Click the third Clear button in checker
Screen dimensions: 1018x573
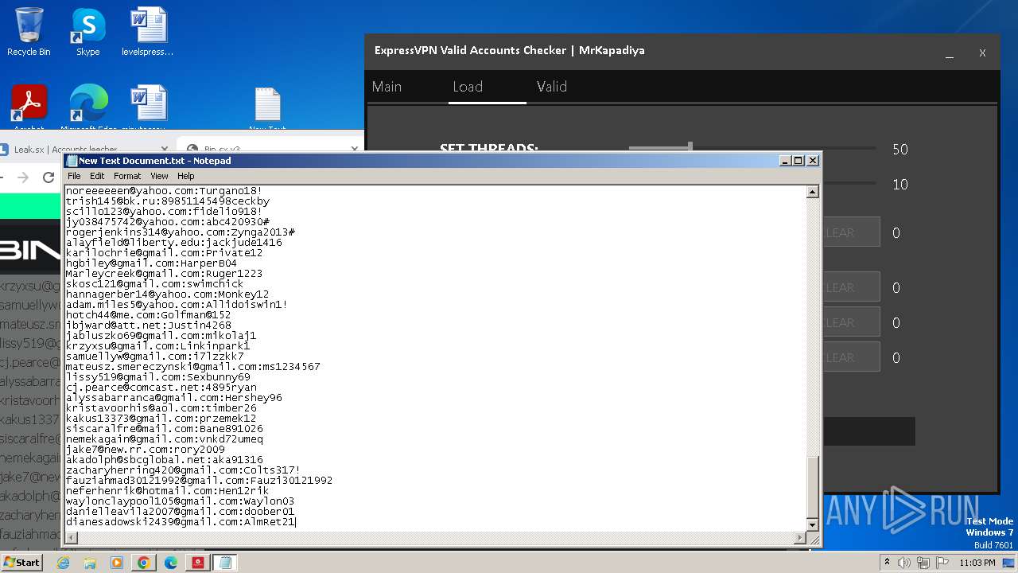point(851,322)
